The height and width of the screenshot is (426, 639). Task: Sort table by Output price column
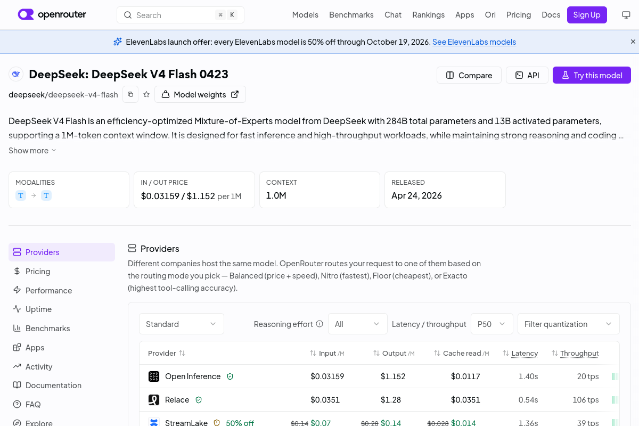[x=394, y=353]
